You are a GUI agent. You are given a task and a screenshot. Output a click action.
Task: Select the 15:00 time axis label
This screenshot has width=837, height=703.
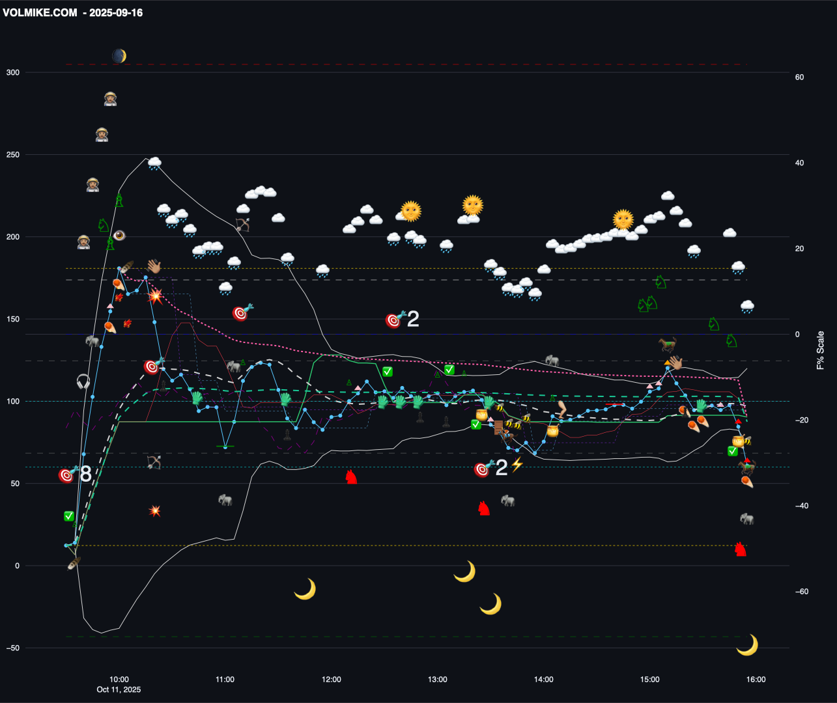[649, 680]
